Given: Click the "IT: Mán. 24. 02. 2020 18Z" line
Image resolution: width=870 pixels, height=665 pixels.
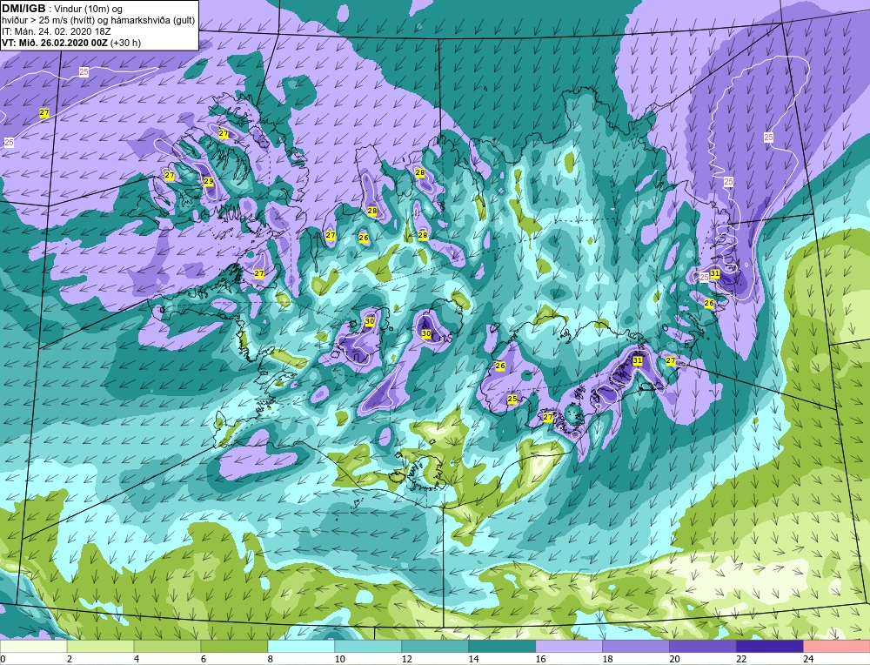Looking at the screenshot, I should [56, 31].
